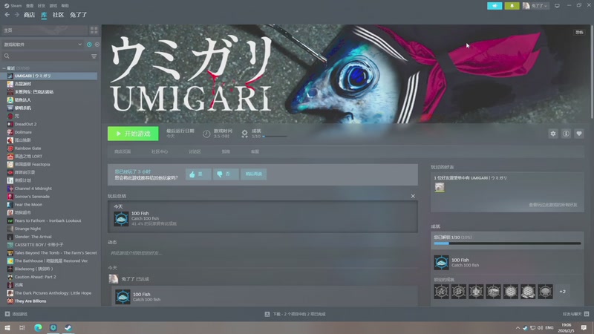Open the 兔了了 profile tab

point(79,15)
